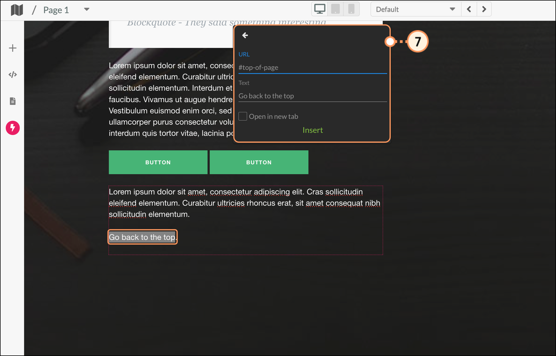Viewport: 556px width, 356px height.
Task: Click the back arrow in link popup
Action: (x=245, y=35)
